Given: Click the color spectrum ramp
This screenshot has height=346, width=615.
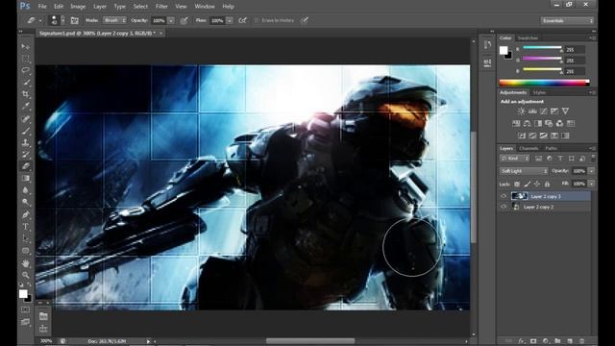Looking at the screenshot, I should 544,83.
